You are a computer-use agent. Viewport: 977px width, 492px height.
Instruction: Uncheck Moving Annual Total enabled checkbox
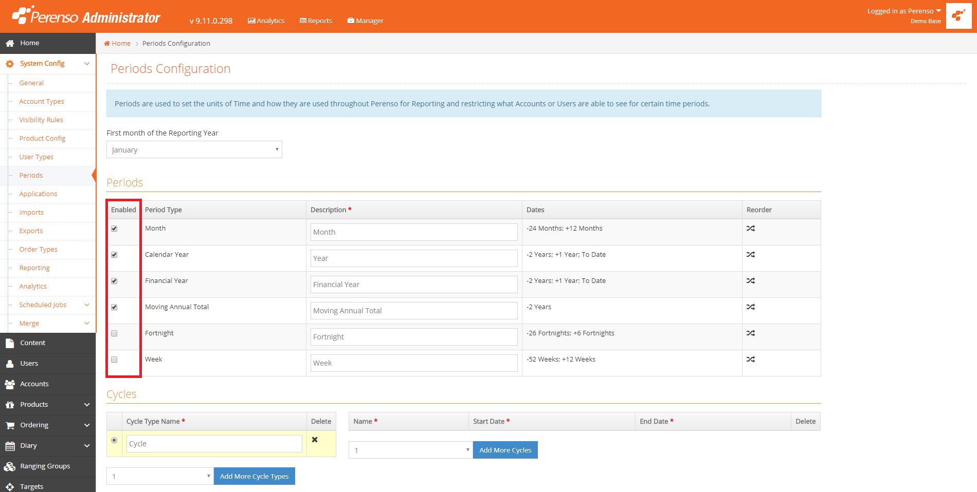(114, 307)
